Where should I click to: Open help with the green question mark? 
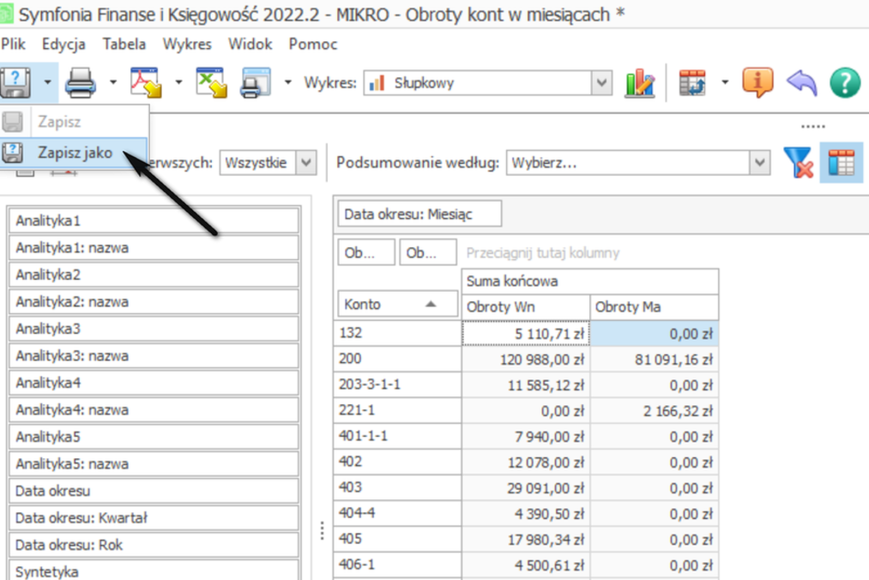pyautogui.click(x=845, y=83)
